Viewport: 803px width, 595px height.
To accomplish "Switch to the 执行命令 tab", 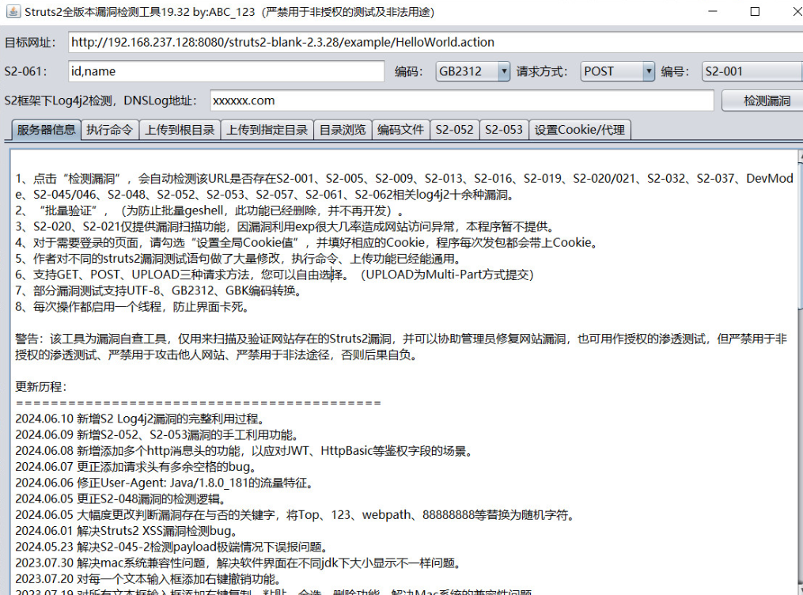I will 109,130.
